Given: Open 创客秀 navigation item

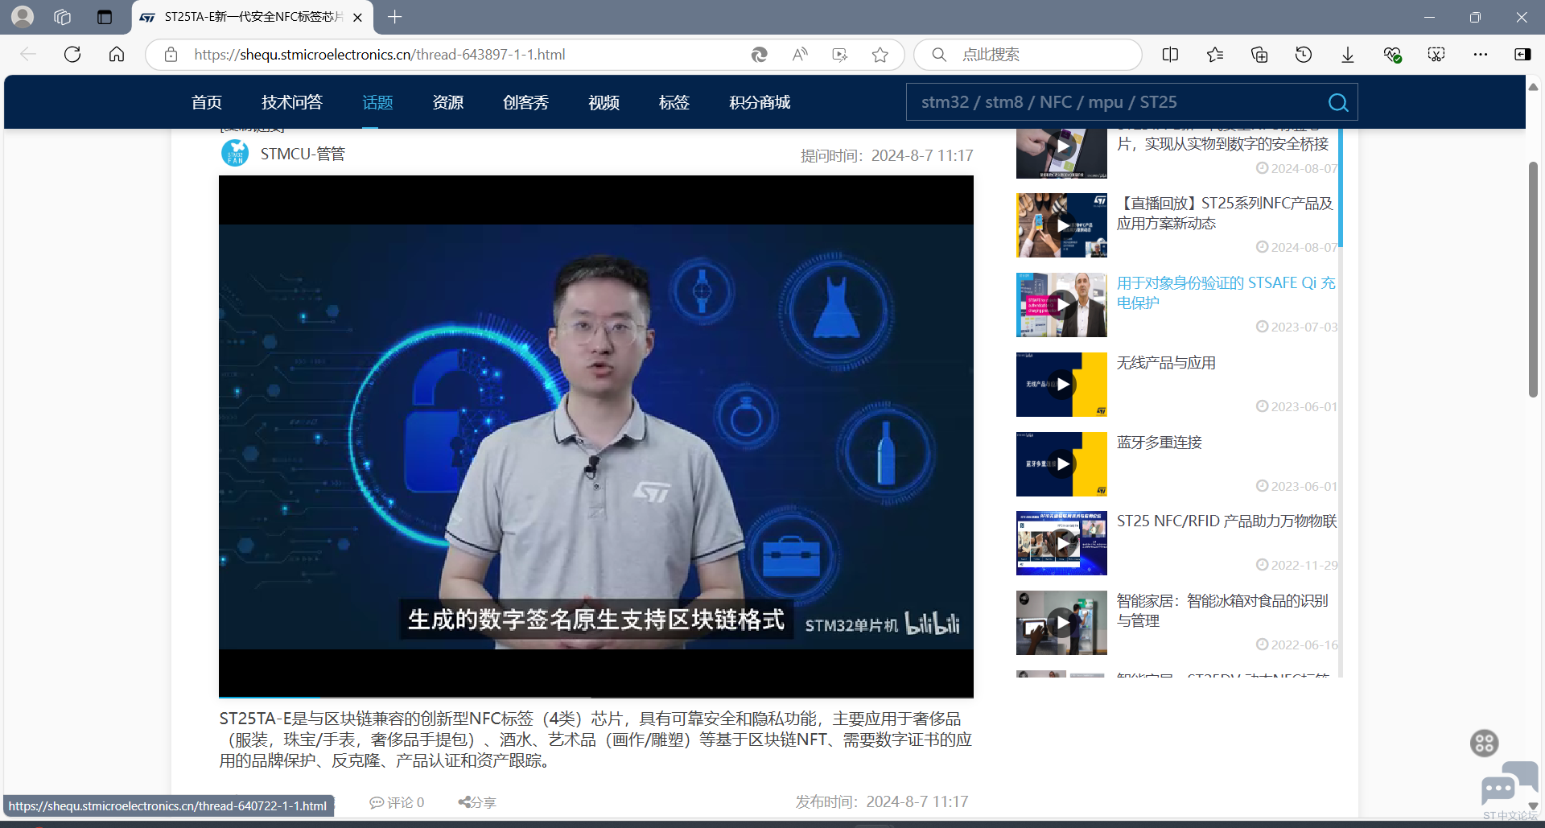Looking at the screenshot, I should [x=525, y=102].
